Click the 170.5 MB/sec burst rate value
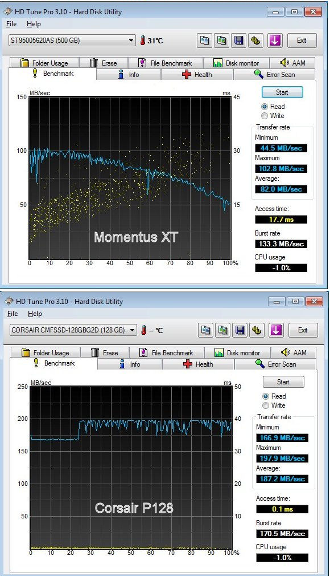This screenshot has width=330, height=576. pos(282,533)
